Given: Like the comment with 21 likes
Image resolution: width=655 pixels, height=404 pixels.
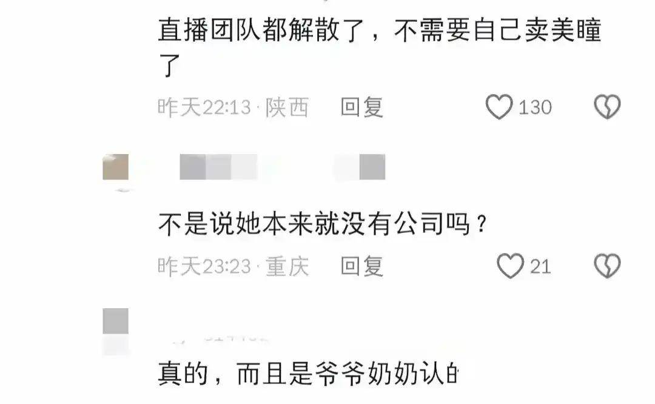Looking at the screenshot, I should pos(510,266).
